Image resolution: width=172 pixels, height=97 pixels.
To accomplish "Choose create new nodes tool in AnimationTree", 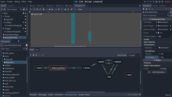I will click(x=33, y=55).
